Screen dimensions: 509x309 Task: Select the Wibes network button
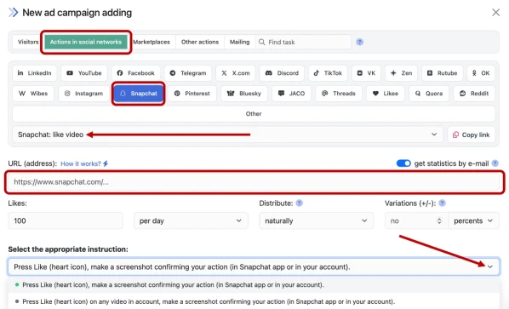pyautogui.click(x=33, y=94)
